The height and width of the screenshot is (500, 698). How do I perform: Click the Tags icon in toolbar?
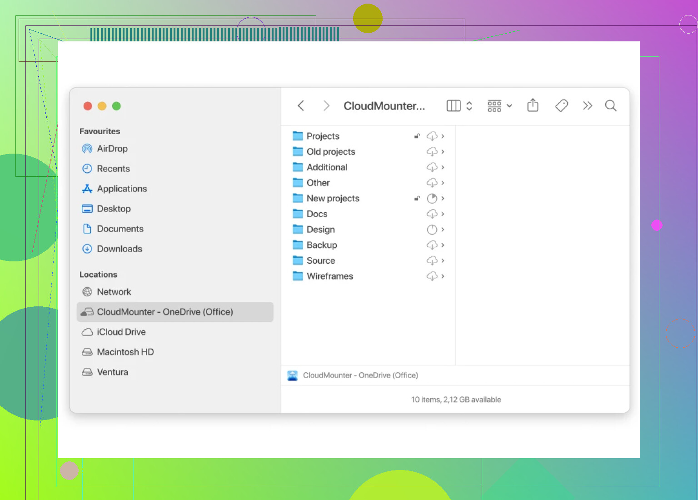click(562, 106)
